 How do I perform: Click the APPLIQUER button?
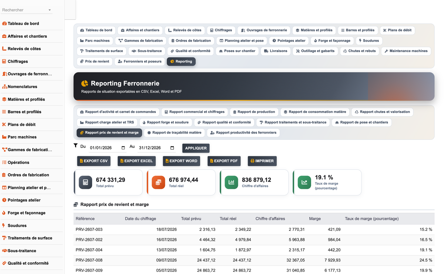pyautogui.click(x=196, y=148)
